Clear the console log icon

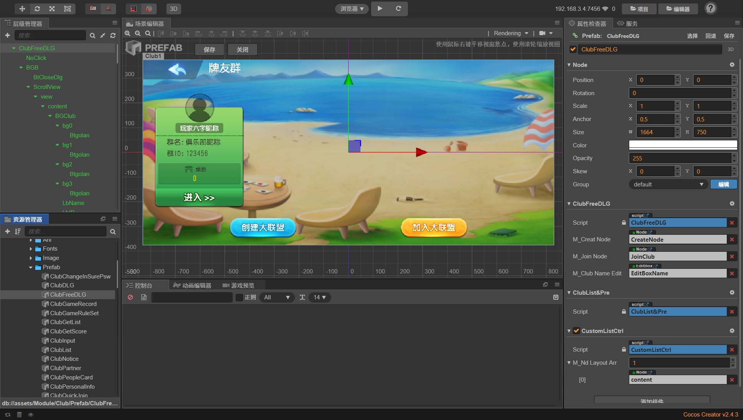click(130, 297)
